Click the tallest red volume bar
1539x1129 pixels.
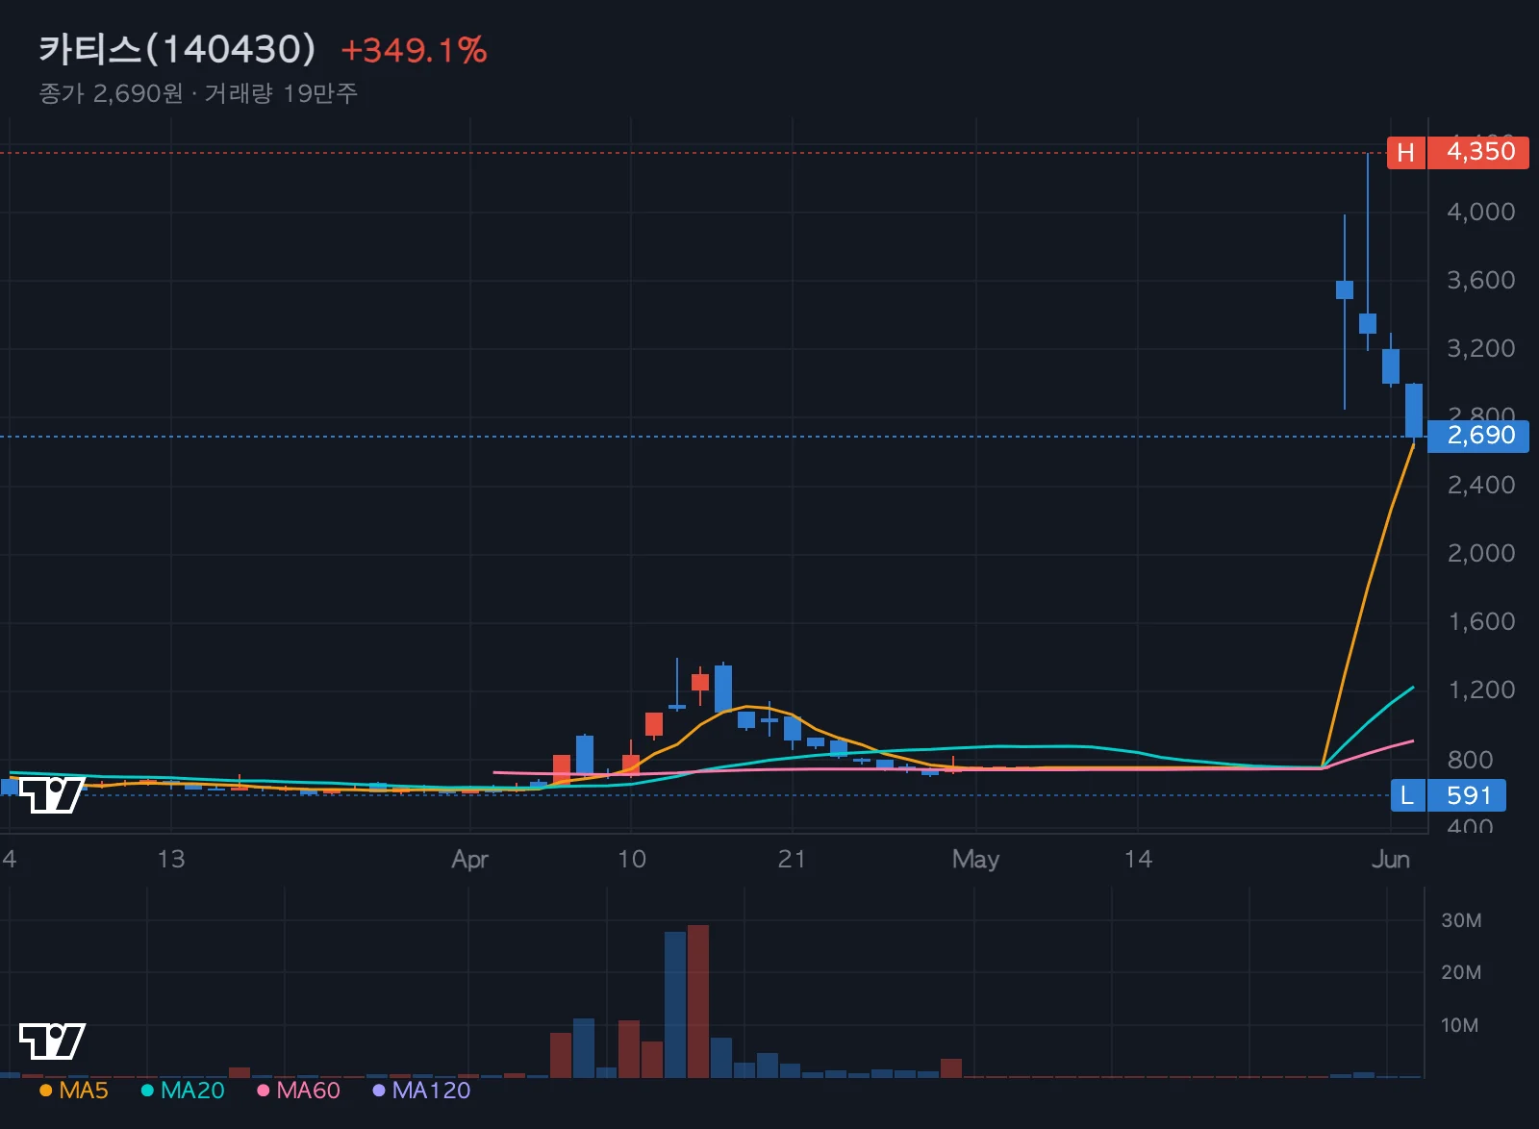(x=698, y=1001)
